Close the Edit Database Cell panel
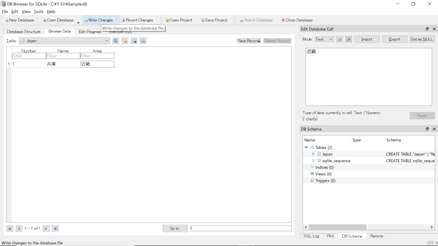438x246 pixels. tap(434, 29)
